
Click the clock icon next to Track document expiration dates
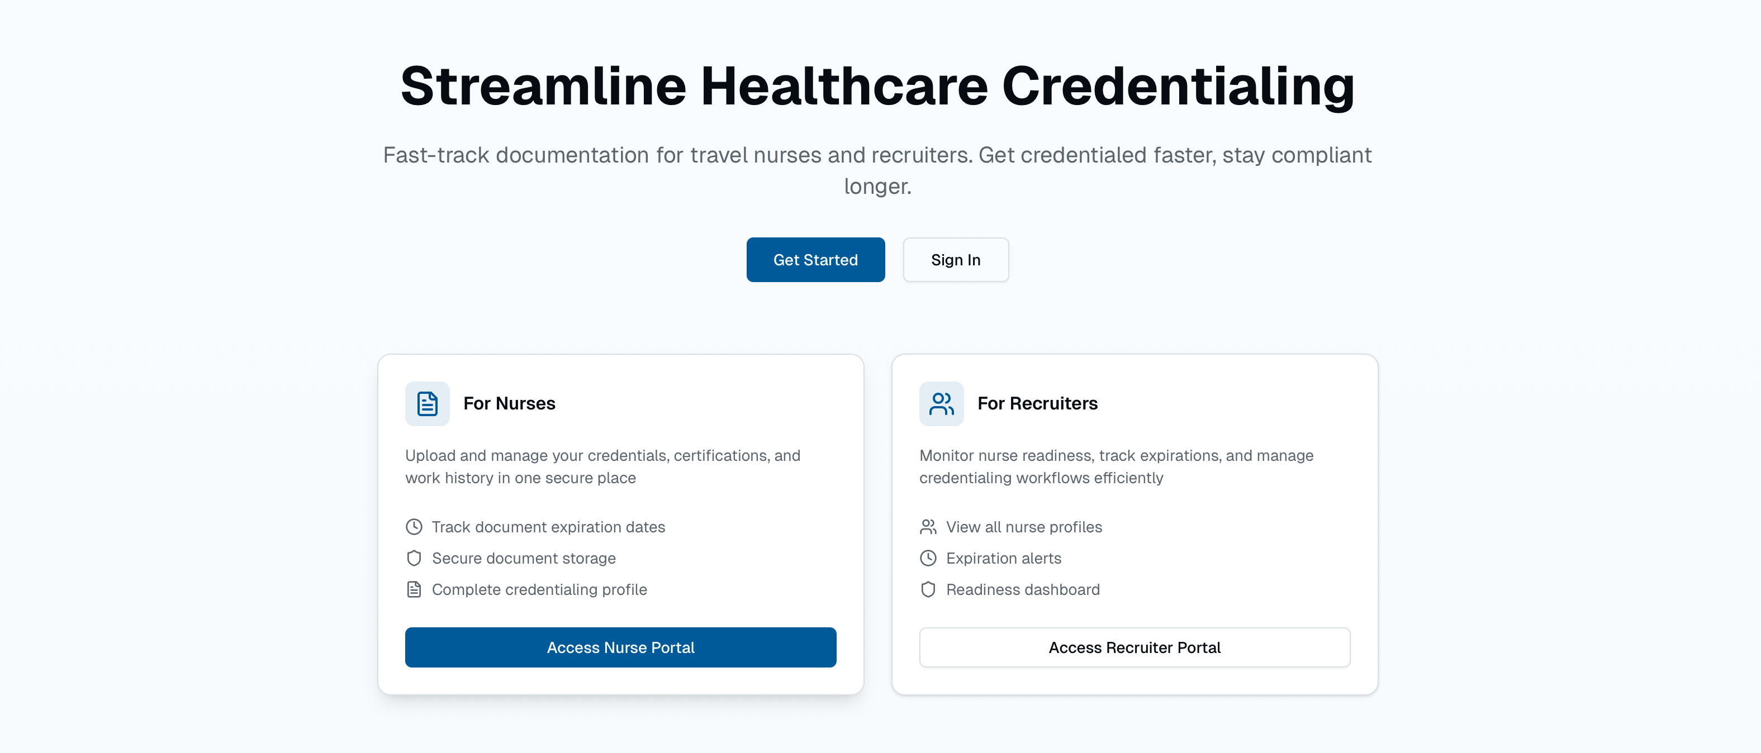[414, 527]
